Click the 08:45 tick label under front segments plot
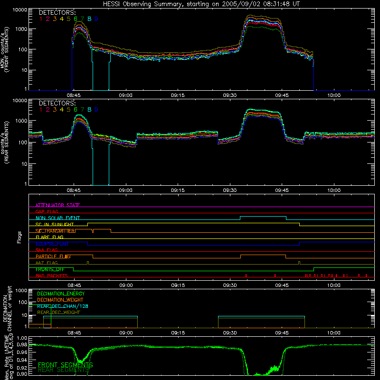This screenshot has width=380, height=380. click(x=74, y=95)
